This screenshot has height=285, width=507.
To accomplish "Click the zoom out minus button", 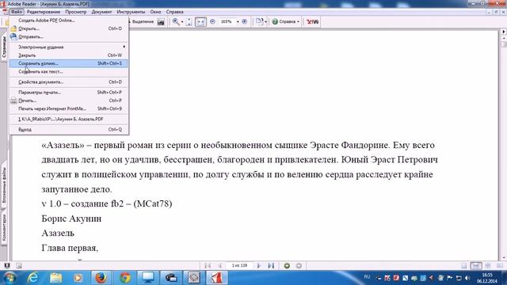I will pyautogui.click(x=212, y=21).
